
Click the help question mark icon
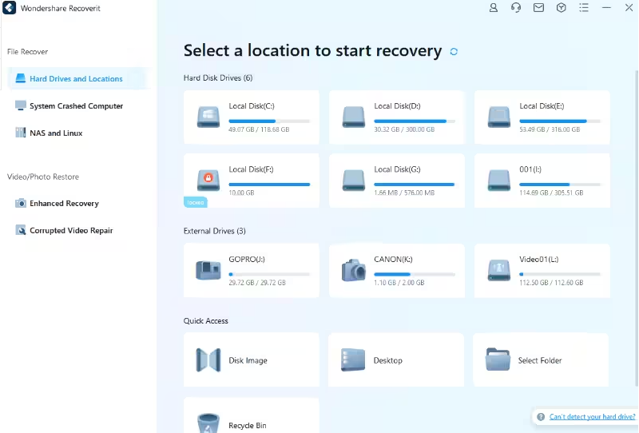pyautogui.click(x=541, y=417)
